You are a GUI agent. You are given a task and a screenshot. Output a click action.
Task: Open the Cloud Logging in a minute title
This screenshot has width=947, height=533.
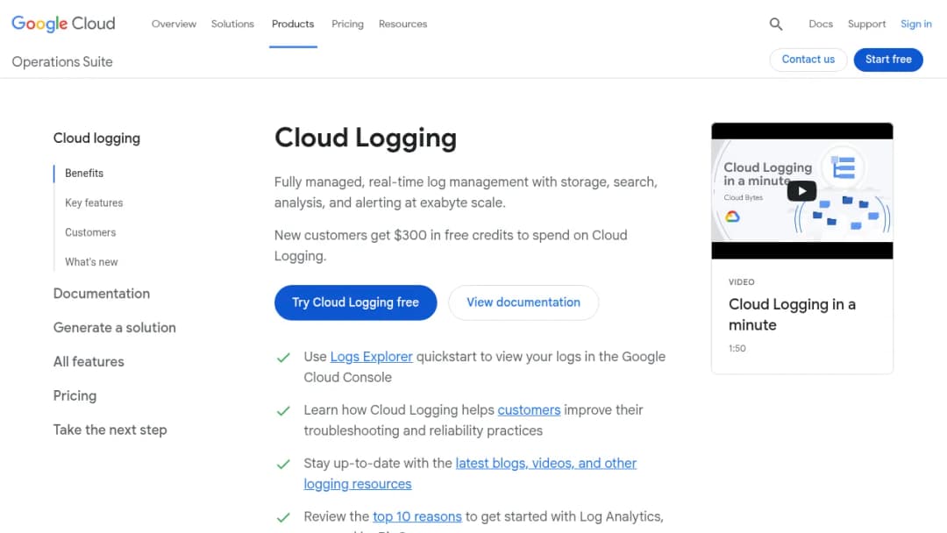tap(792, 315)
